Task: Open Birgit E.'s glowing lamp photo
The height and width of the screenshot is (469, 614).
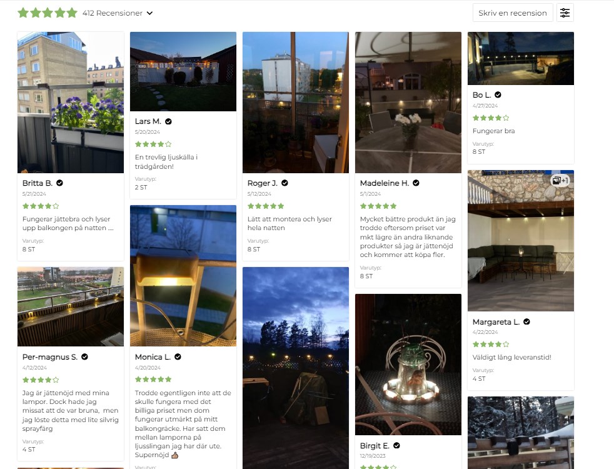Action: tap(408, 365)
